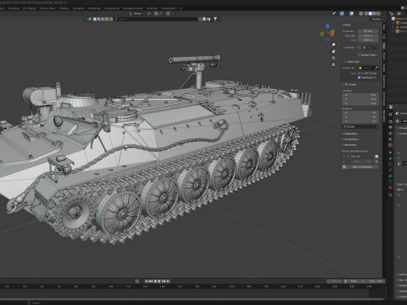Screen dimensions: 407x305
Task: Open the filter funnel icon beside the search field
Action: point(215,19)
